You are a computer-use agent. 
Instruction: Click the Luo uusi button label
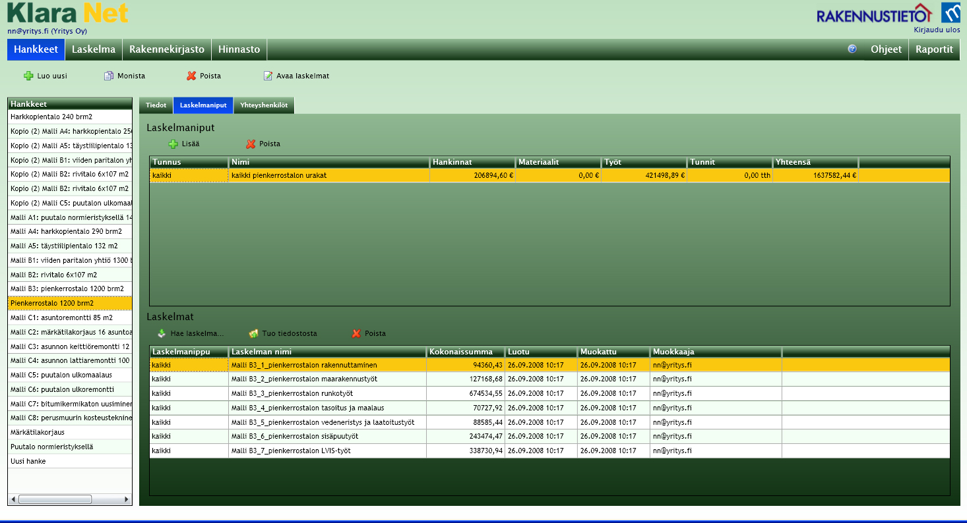(52, 76)
